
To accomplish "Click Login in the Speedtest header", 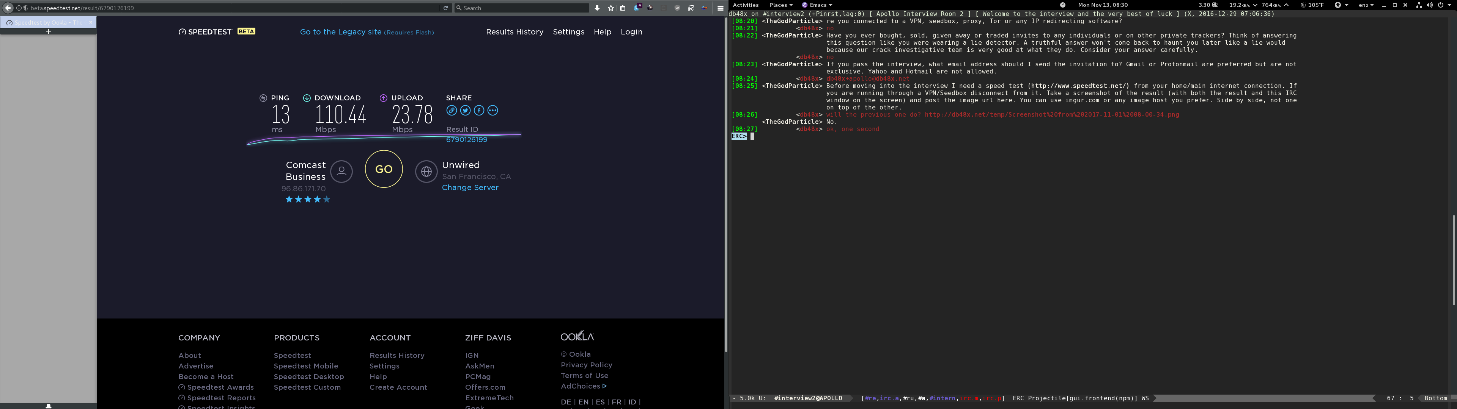I will click(x=631, y=32).
